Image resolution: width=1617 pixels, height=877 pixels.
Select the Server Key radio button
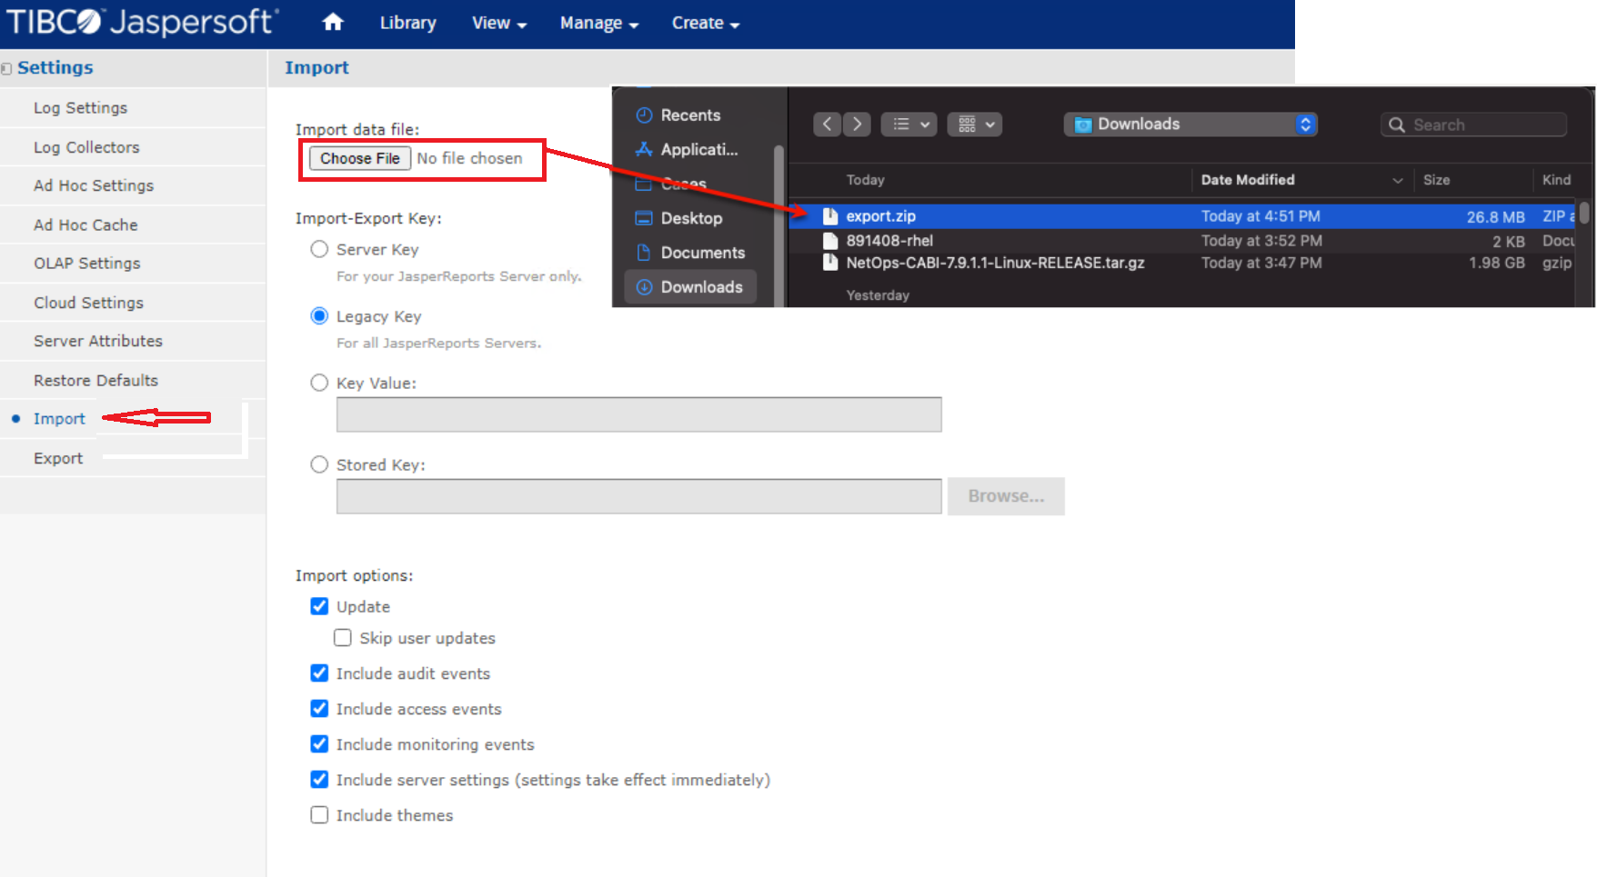tap(319, 249)
